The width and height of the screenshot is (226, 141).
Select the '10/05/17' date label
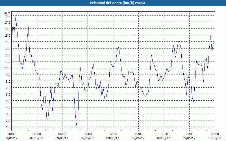(x=214, y=138)
